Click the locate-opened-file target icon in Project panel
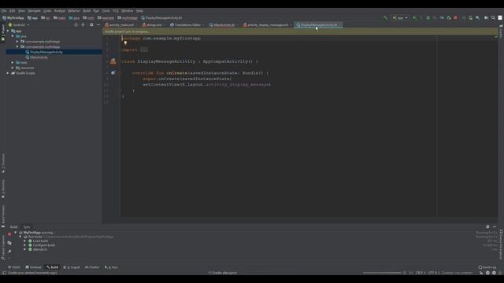 click(76, 24)
